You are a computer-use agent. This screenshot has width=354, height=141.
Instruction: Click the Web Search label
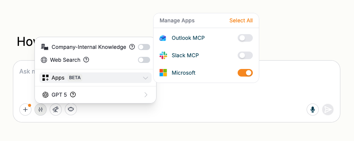pyautogui.click(x=65, y=60)
